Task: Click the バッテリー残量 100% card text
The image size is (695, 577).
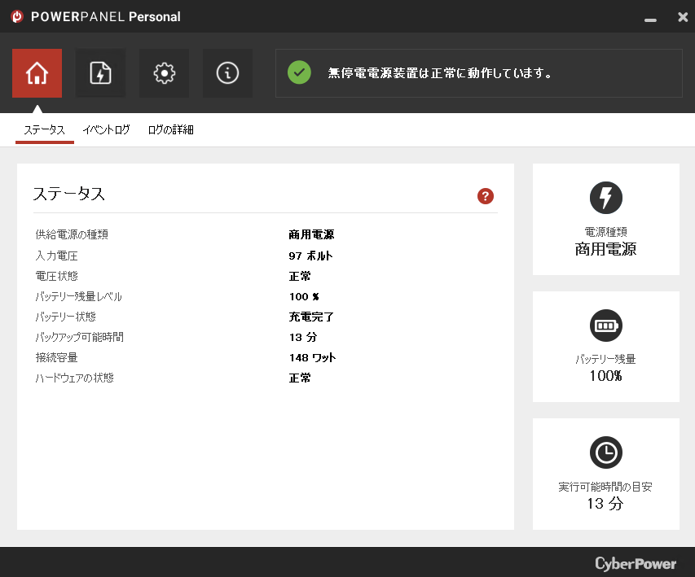Action: click(605, 368)
